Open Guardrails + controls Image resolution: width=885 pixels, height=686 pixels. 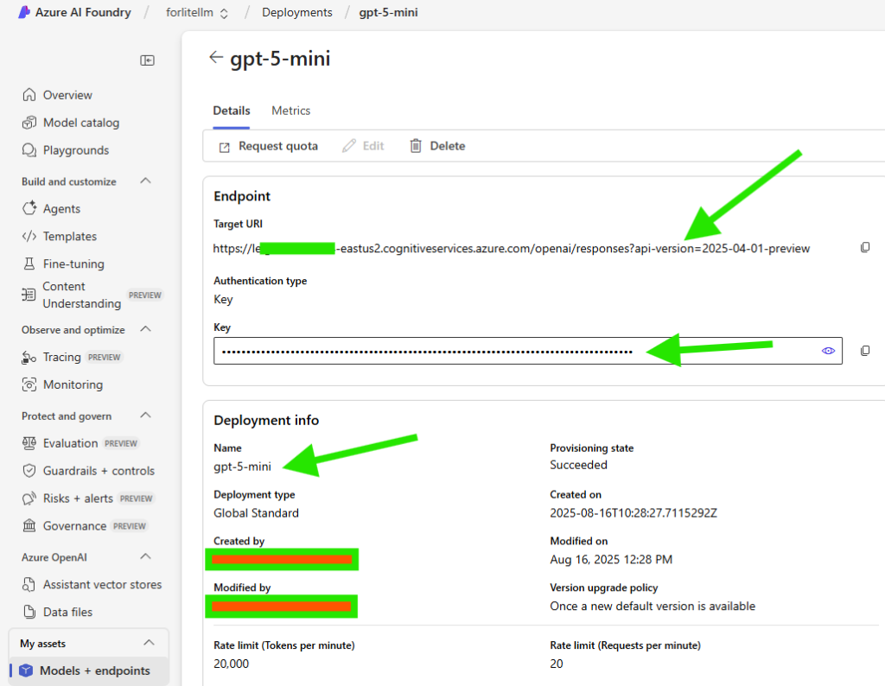pos(91,470)
